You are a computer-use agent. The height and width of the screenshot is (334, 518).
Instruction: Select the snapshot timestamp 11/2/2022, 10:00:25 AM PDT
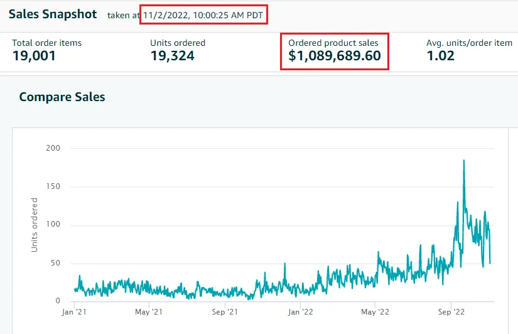click(203, 15)
